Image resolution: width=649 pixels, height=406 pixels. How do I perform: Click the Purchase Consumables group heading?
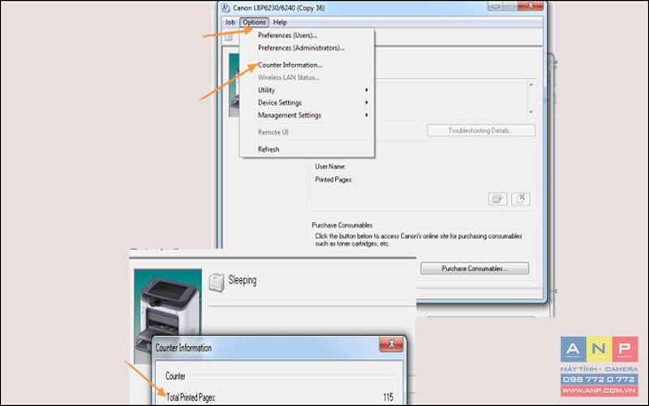[x=342, y=226]
